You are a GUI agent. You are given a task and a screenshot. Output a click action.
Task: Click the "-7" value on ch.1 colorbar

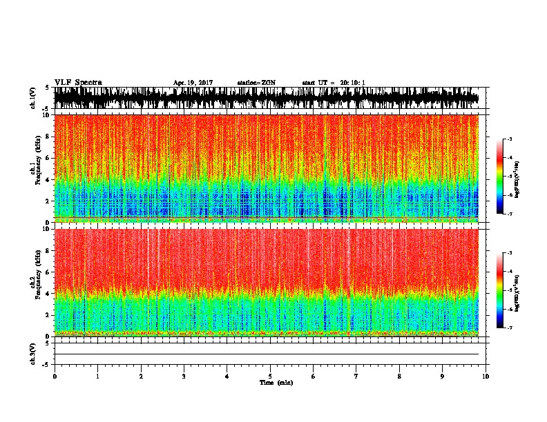(x=510, y=214)
